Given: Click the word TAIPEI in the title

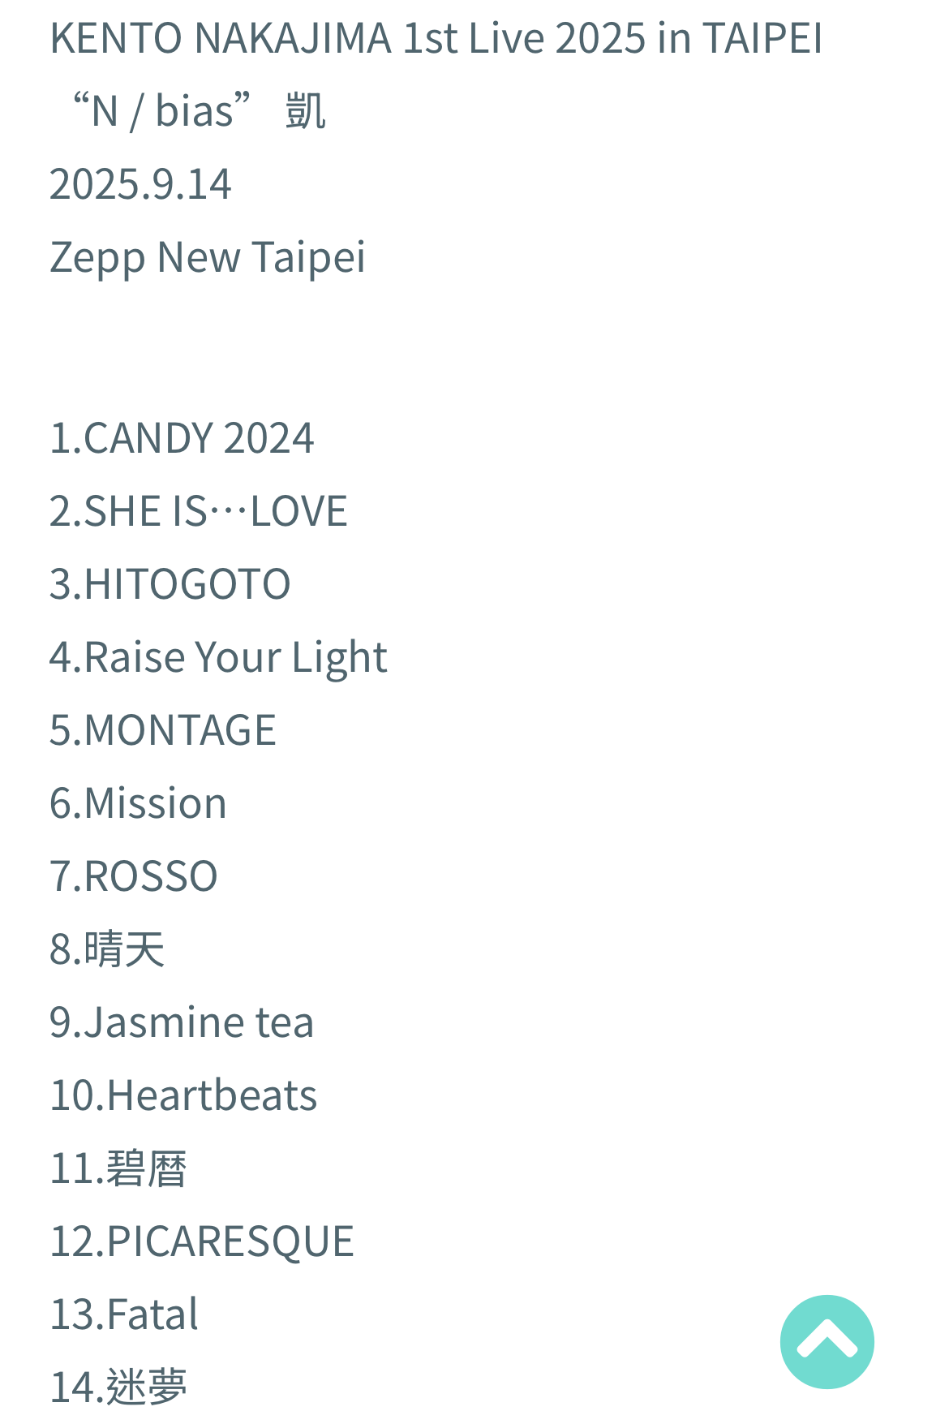Looking at the screenshot, I should 762,38.
